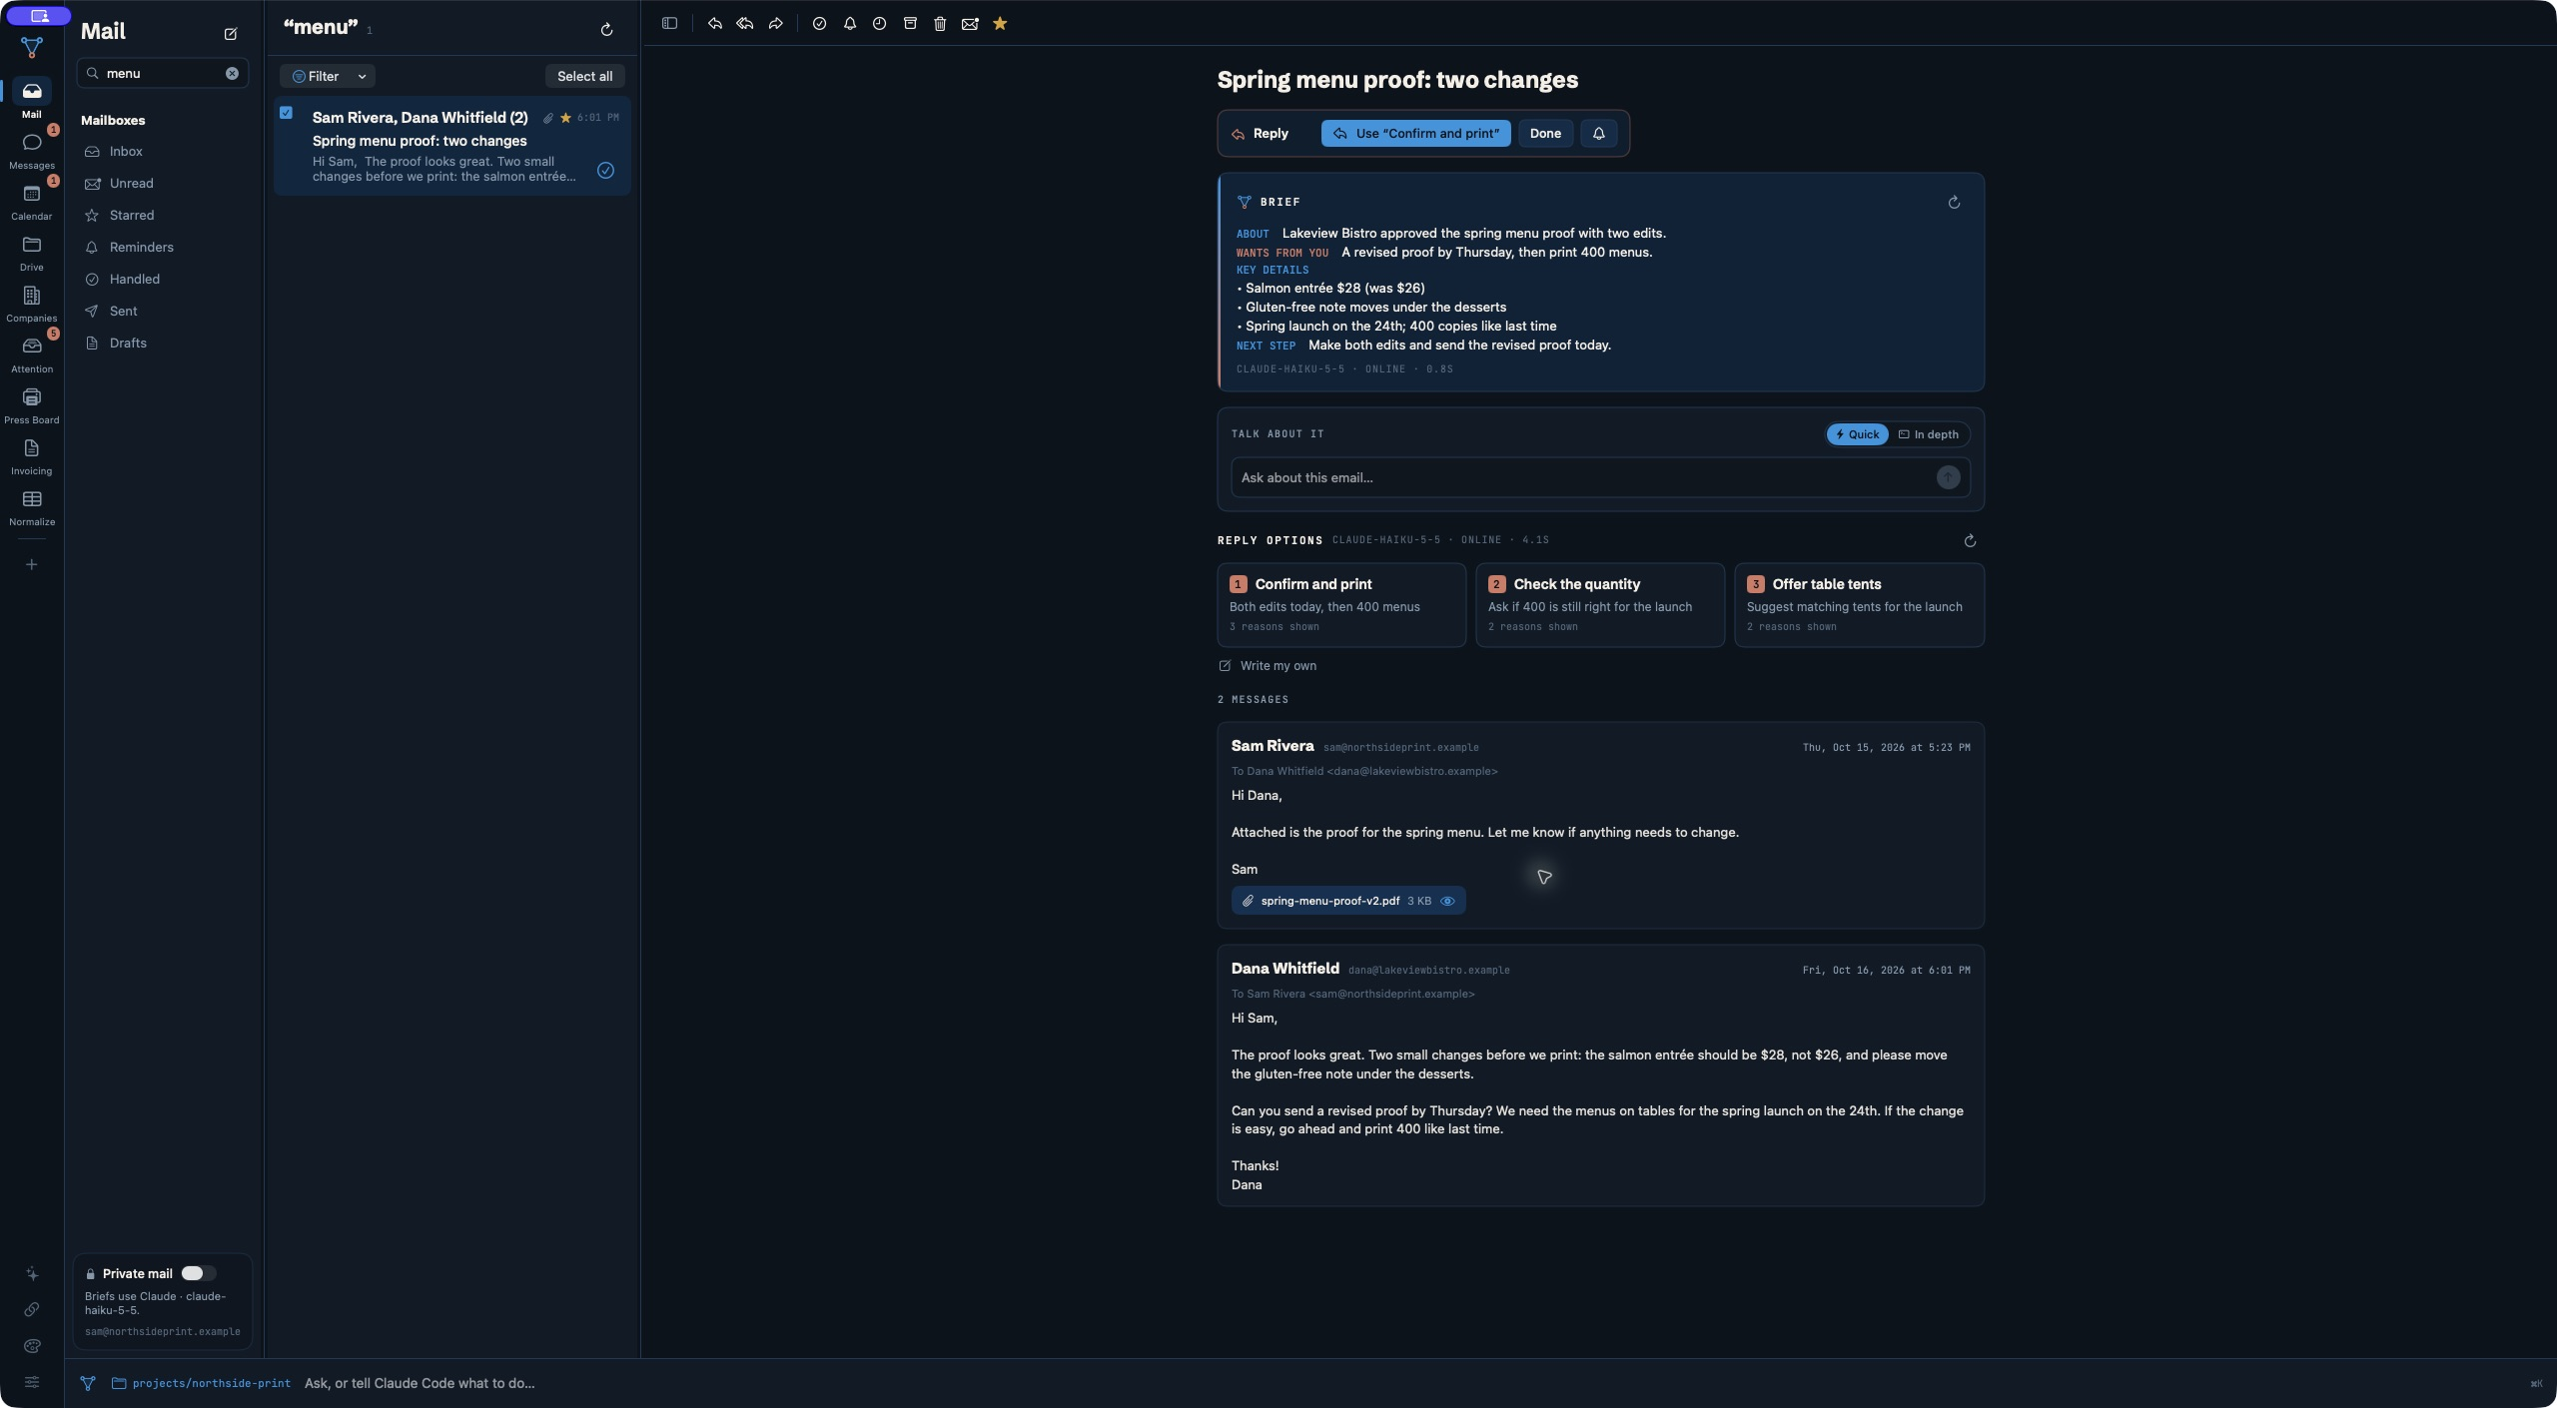Click the compose new mail icon

pyautogui.click(x=231, y=34)
